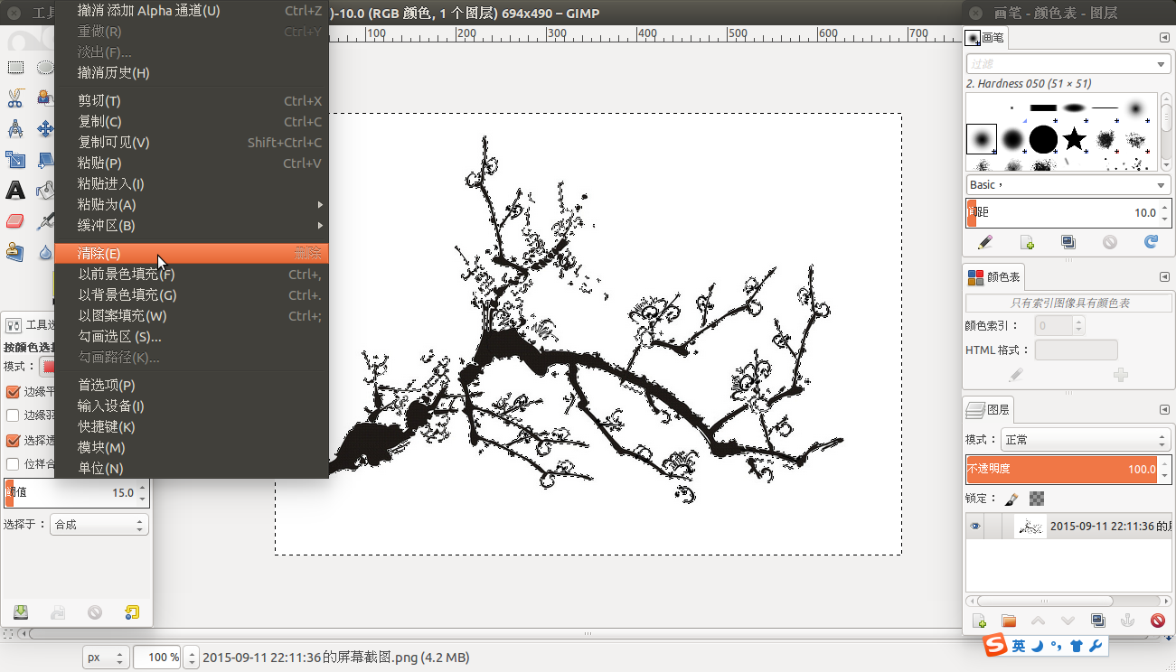Uncheck the select transparent areas checkbox
Screen dimensions: 1176x672
coord(13,441)
